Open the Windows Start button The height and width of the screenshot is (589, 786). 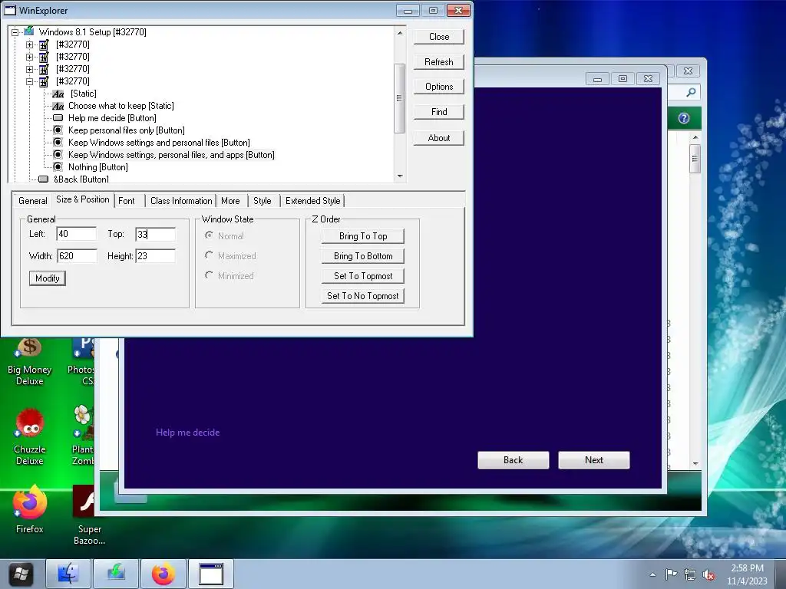21,574
